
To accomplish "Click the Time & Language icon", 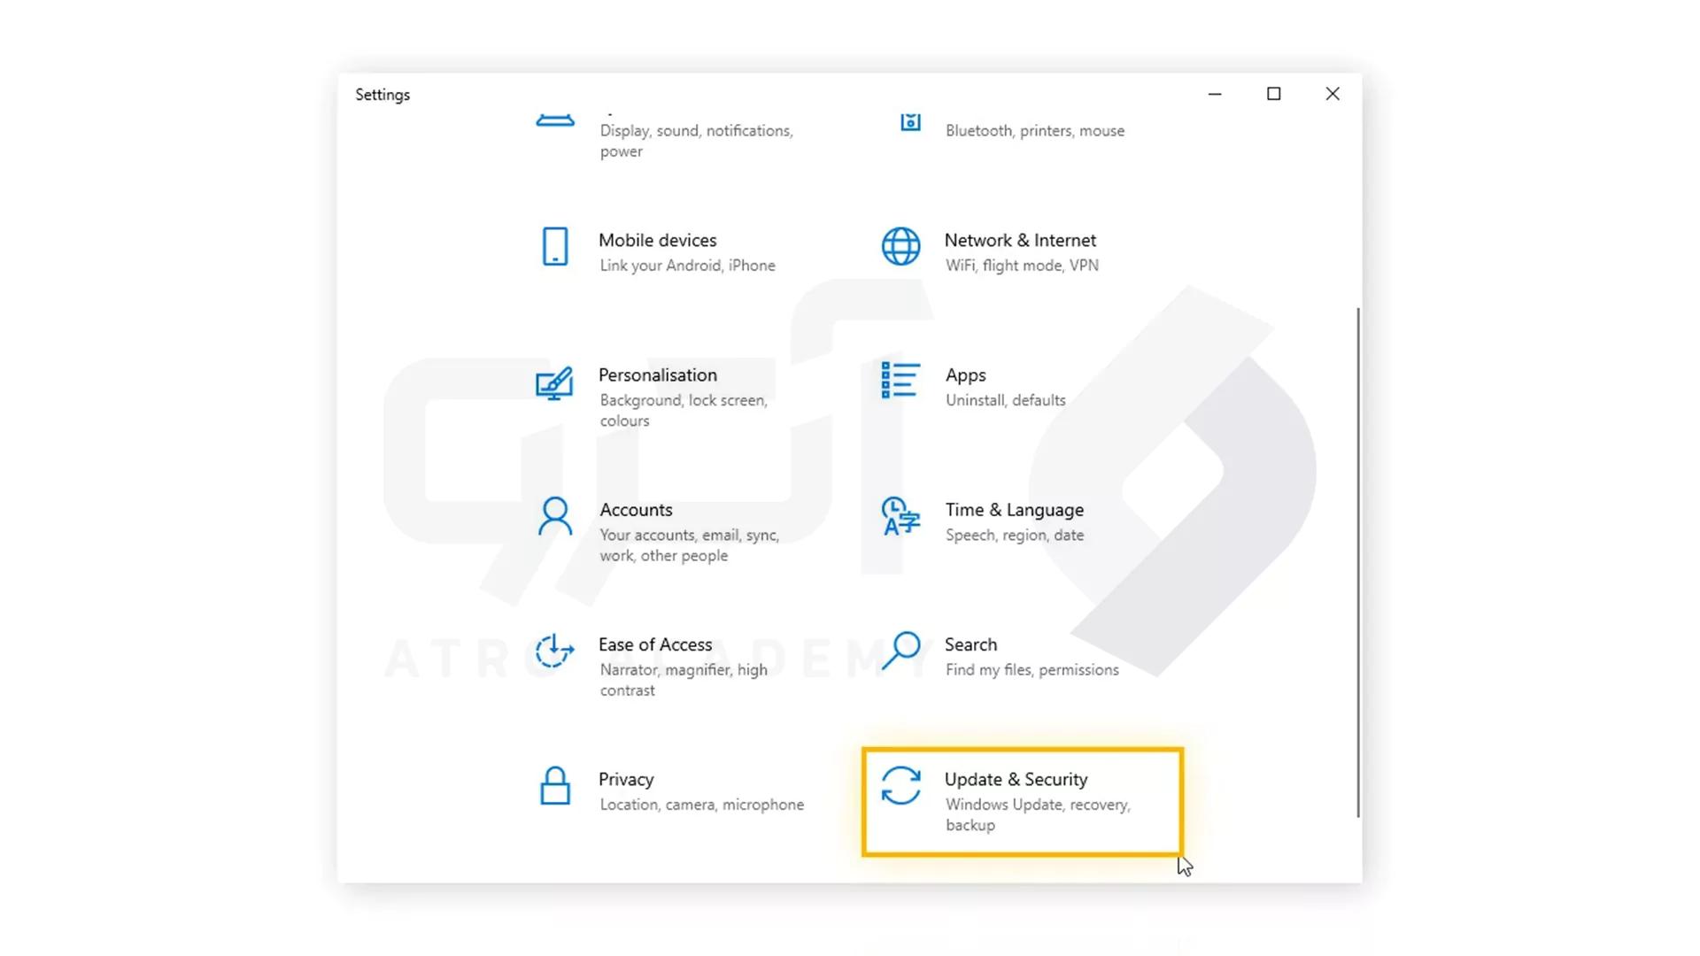I will [x=900, y=517].
